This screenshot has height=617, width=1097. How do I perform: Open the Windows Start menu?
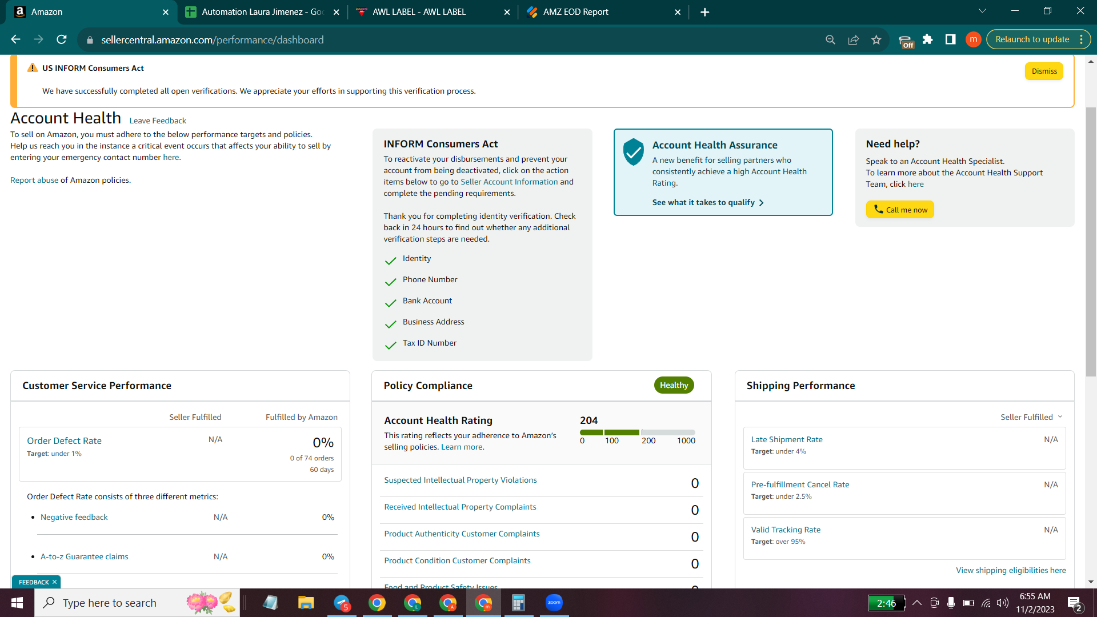click(17, 603)
